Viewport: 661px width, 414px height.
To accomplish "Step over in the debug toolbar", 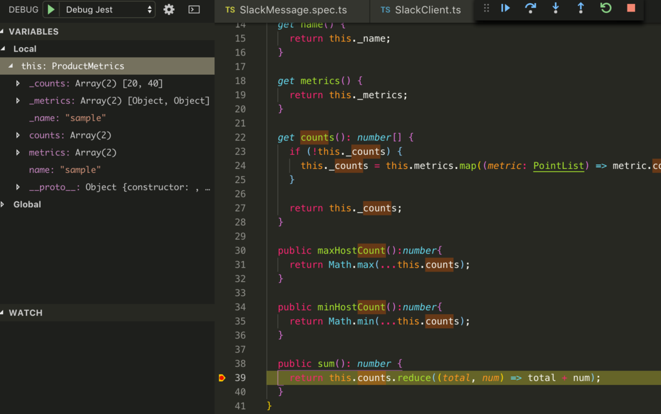I will coord(531,8).
